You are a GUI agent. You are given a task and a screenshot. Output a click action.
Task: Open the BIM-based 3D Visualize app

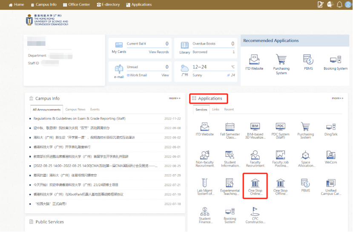pyautogui.click(x=255, y=131)
